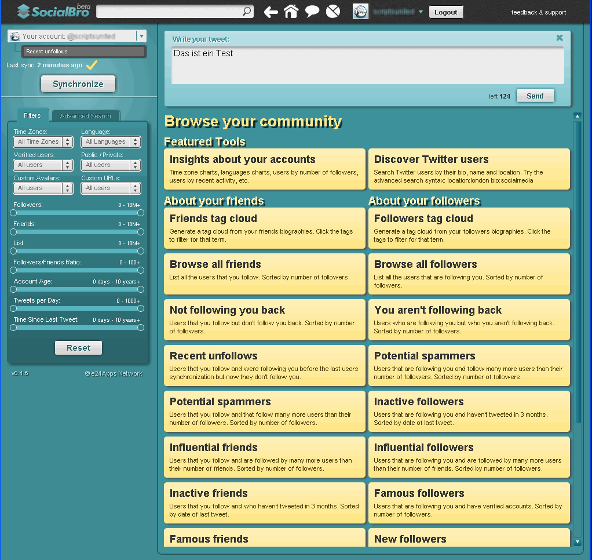Viewport: 592px width, 560px height.
Task: Click the Followers slider left handle
Action: click(13, 213)
